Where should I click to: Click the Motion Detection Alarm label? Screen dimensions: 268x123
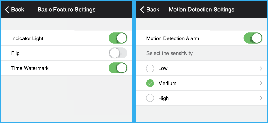tap(173, 38)
